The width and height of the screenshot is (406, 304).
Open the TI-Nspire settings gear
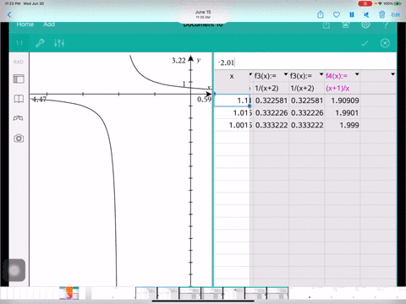pos(365,25)
